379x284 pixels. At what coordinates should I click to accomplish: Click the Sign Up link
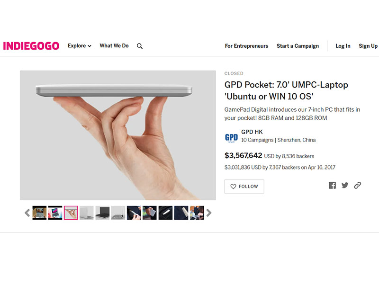pos(368,46)
